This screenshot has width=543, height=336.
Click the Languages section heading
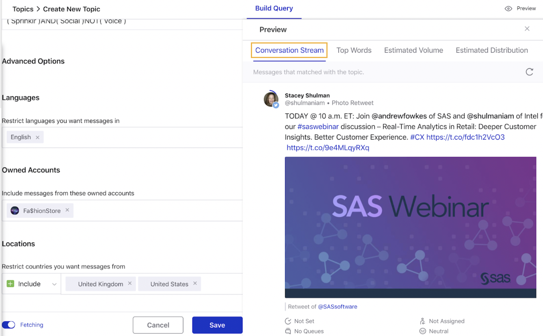click(x=21, y=98)
